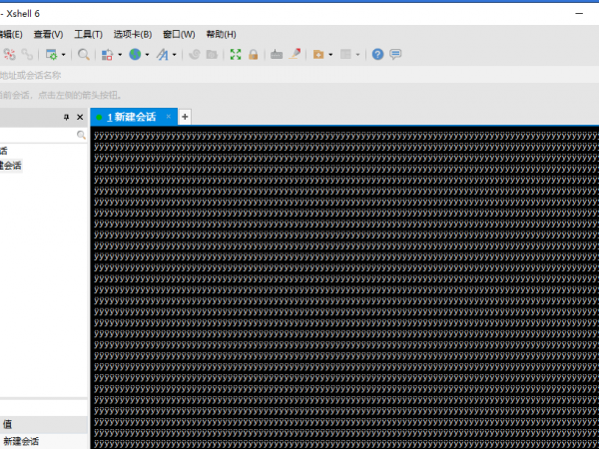Toggle full screen mode icon

point(236,54)
